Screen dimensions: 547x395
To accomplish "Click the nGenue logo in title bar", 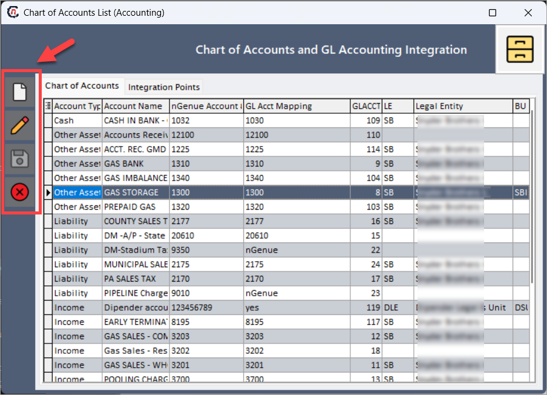I will pyautogui.click(x=13, y=12).
